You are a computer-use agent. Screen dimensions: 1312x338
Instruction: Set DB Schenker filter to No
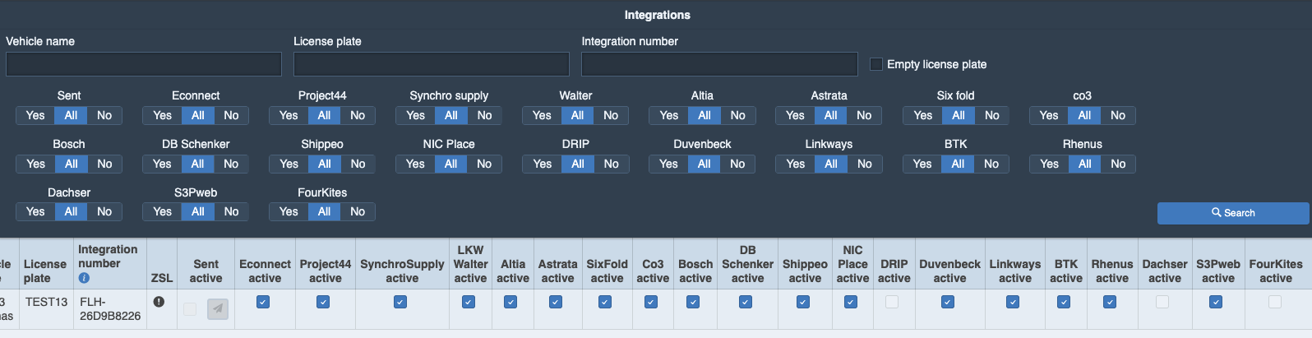231,164
